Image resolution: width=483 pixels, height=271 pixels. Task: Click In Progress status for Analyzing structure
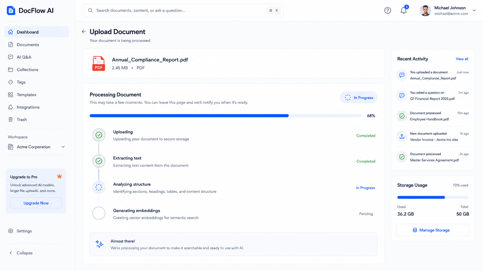point(365,188)
